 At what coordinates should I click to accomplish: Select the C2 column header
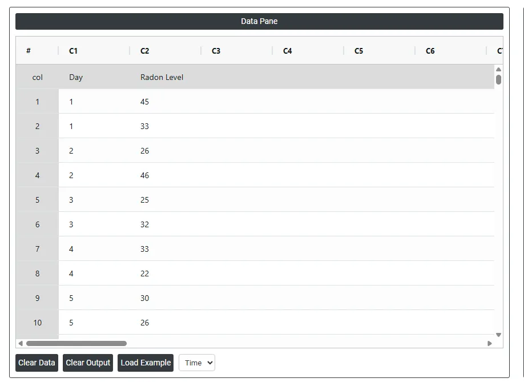(166, 51)
